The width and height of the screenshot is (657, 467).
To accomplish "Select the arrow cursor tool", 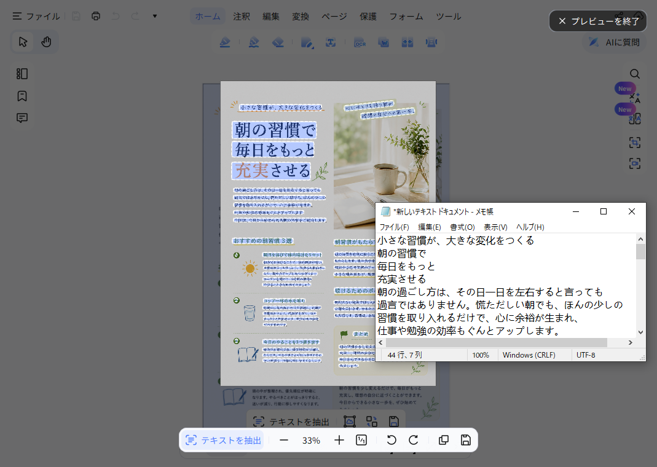I will (23, 42).
